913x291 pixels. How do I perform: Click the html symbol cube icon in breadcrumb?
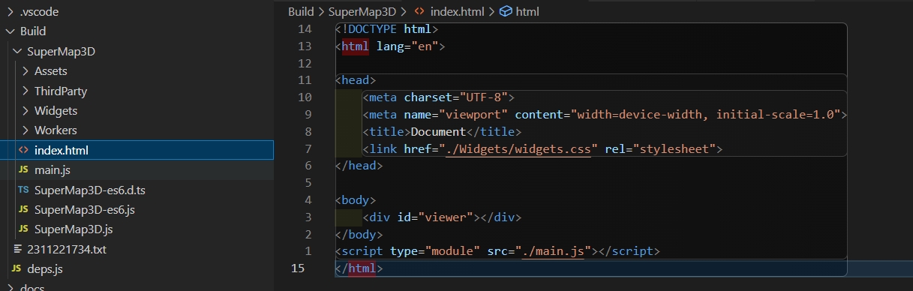[x=506, y=11]
